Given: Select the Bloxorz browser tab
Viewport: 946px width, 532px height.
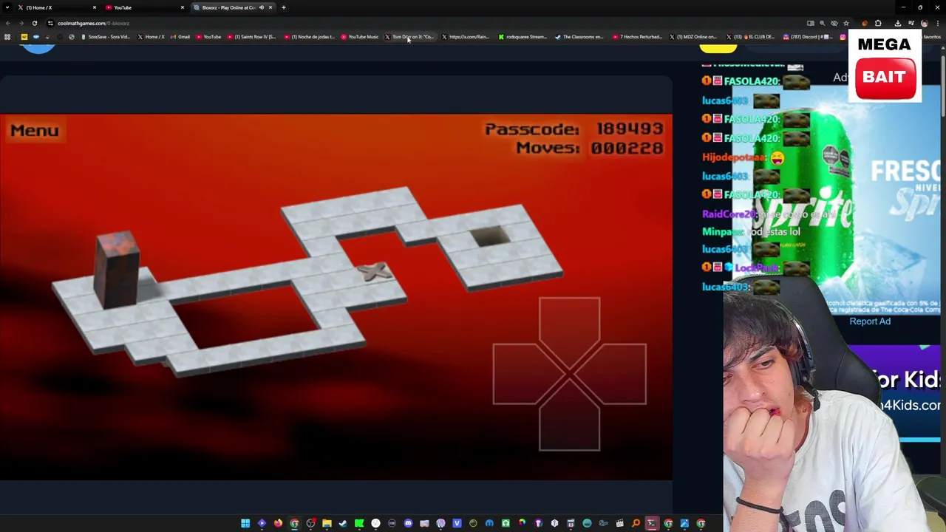Looking at the screenshot, I should pos(233,7).
